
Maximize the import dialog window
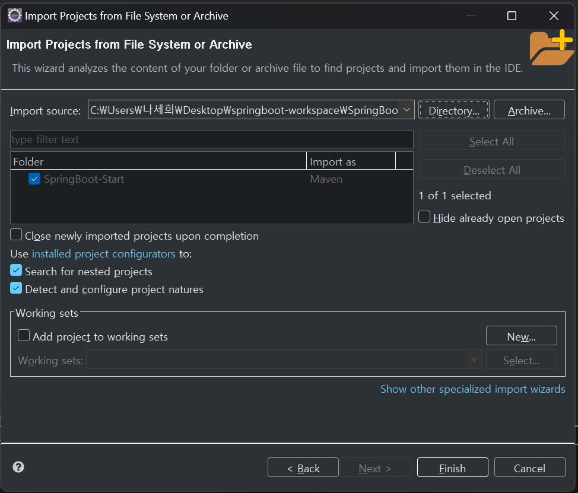tap(512, 16)
